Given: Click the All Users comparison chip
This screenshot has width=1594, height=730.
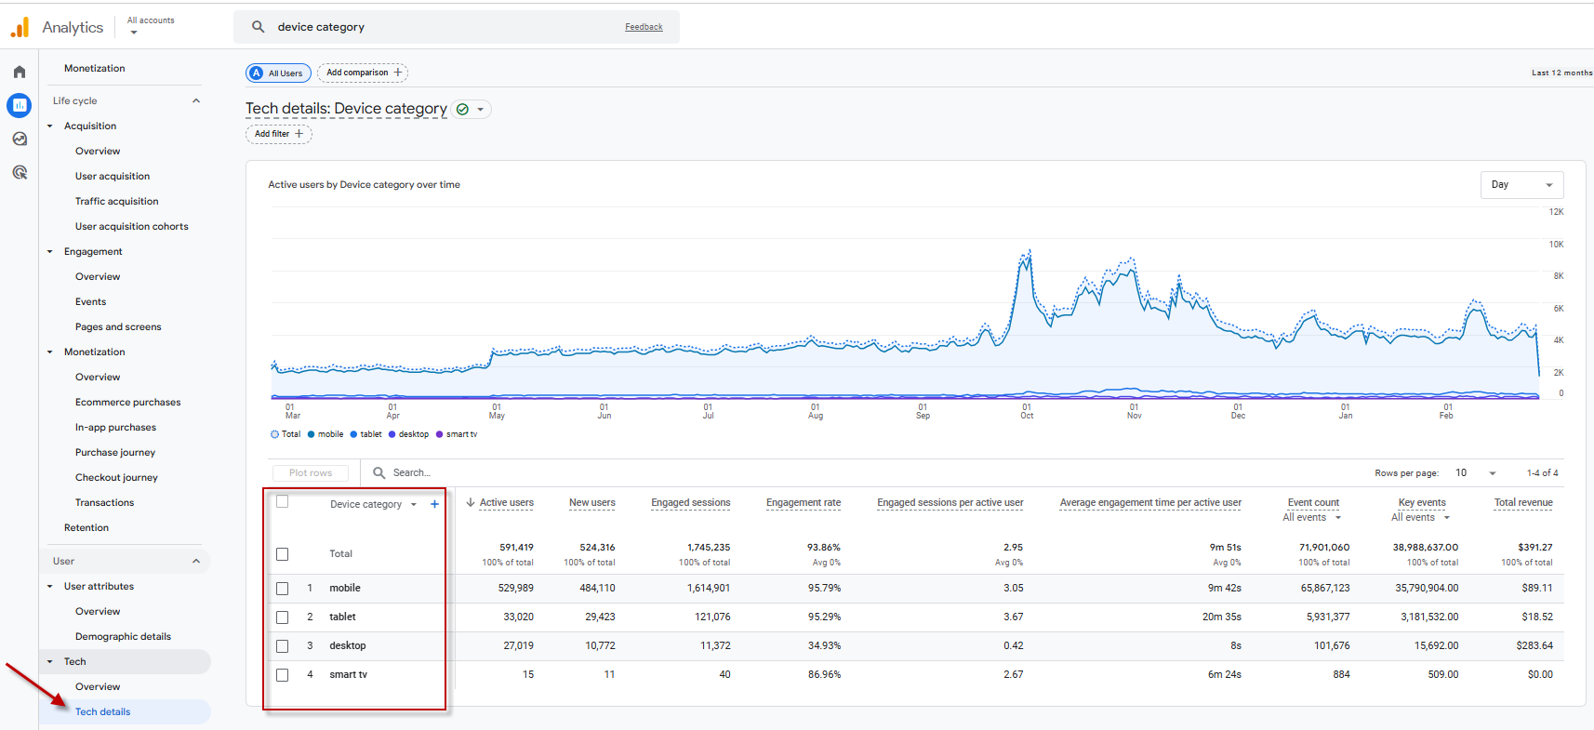Looking at the screenshot, I should coord(278,73).
